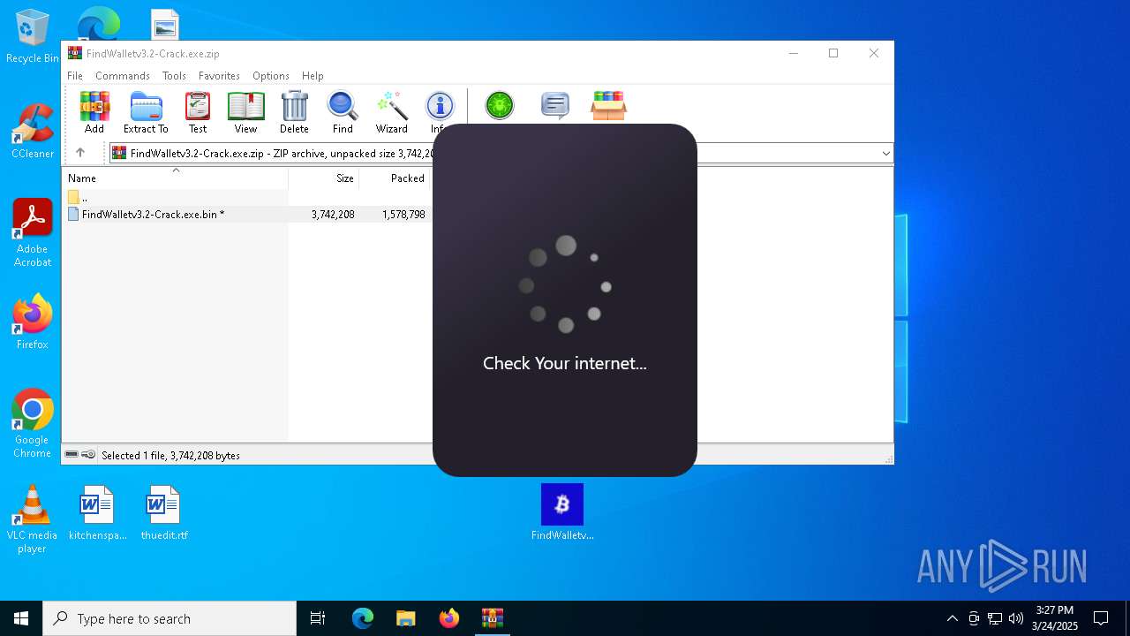
Task: Maximize the WinRAR window
Action: point(833,53)
